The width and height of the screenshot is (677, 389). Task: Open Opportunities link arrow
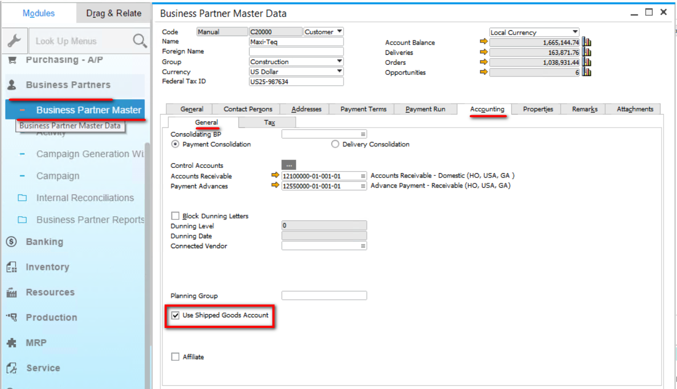(483, 72)
